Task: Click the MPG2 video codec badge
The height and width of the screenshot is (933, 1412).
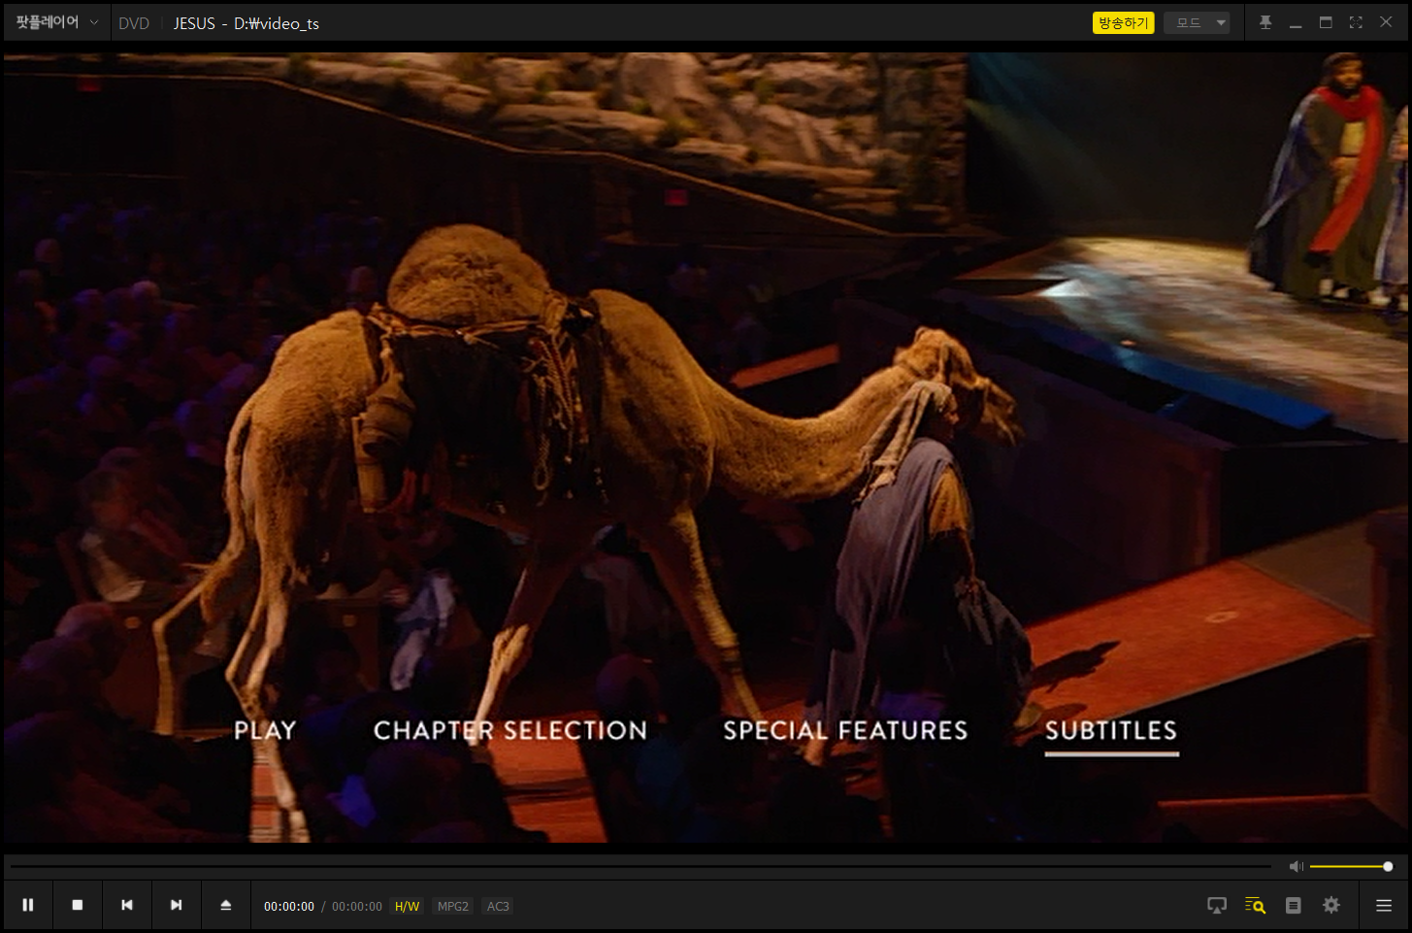Action: pyautogui.click(x=453, y=907)
